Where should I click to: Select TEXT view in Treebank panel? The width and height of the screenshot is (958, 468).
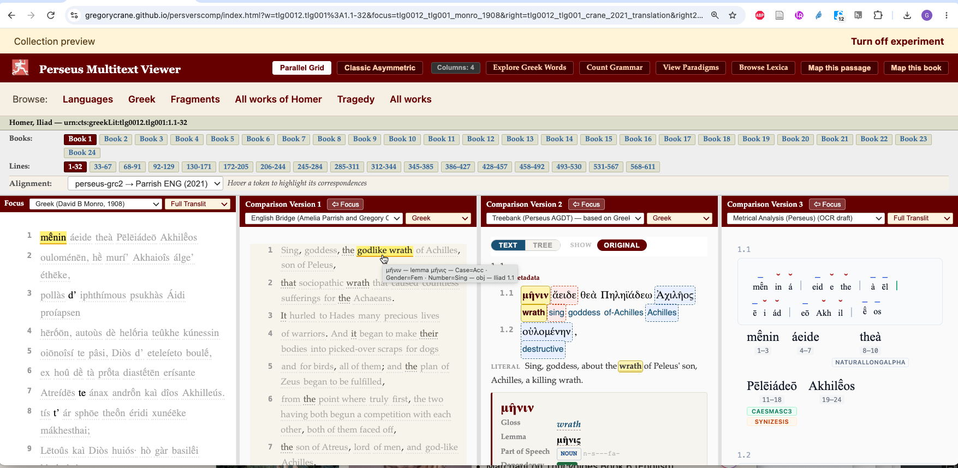[508, 245]
